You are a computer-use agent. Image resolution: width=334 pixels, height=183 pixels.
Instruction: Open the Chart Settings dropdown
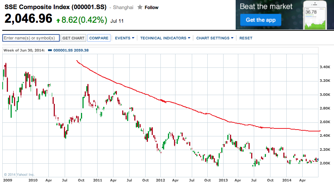coord(214,38)
